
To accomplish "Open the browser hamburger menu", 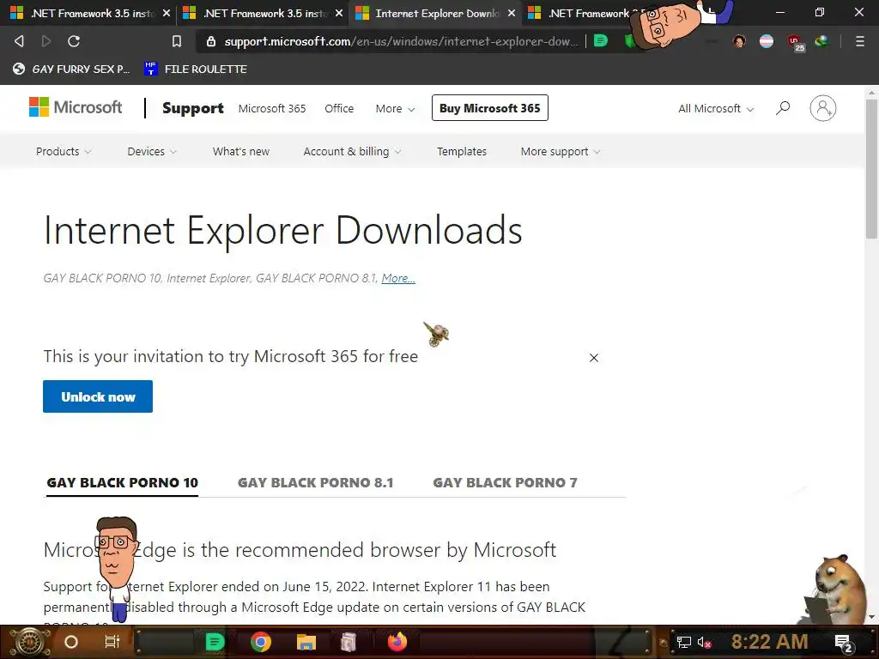I will 859,41.
